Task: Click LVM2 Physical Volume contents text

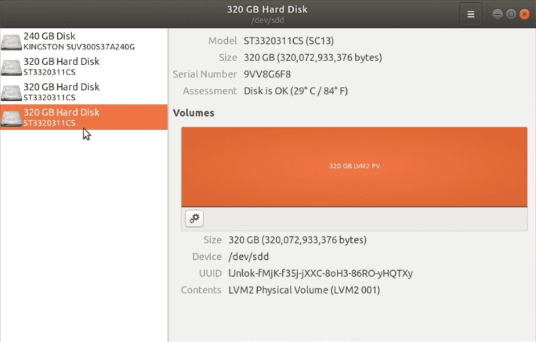Action: (304, 290)
